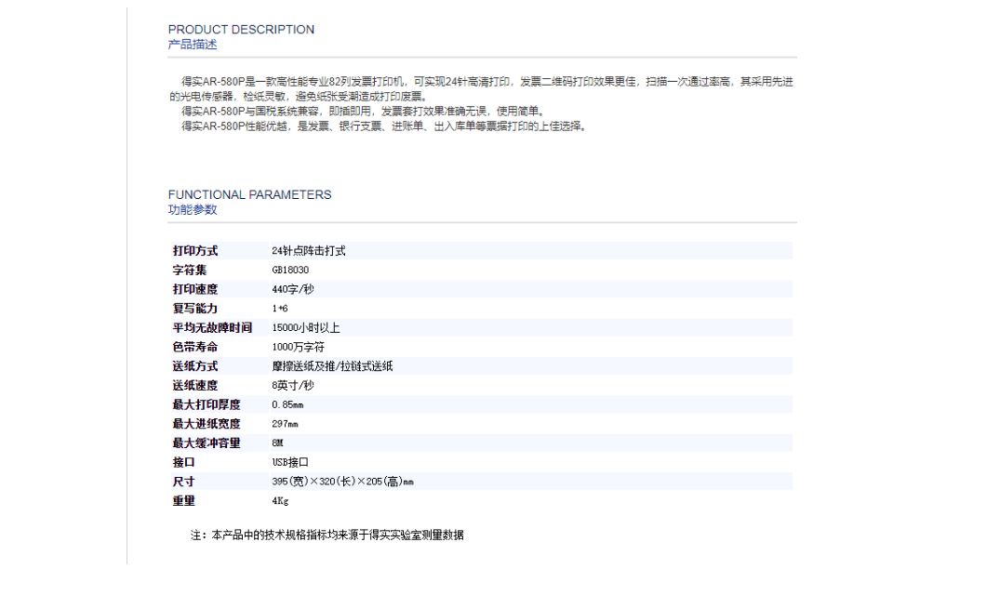Image resolution: width=986 pixels, height=595 pixels.
Task: Click the footnote starting "注：本产品中的技术规格指标"
Action: 327,535
